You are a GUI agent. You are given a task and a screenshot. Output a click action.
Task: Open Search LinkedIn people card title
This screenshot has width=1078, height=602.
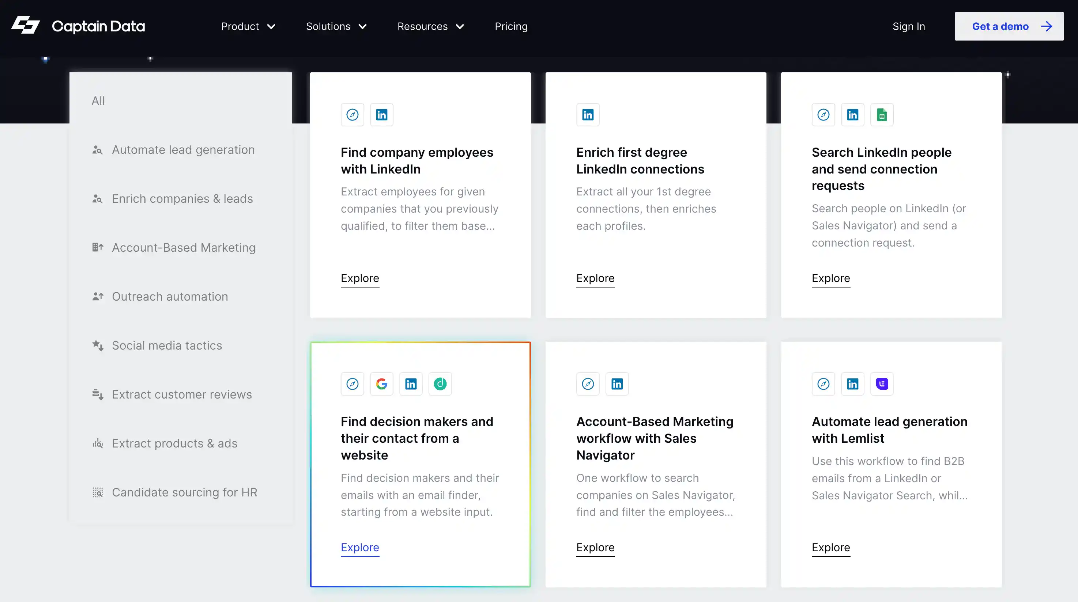[x=881, y=169]
